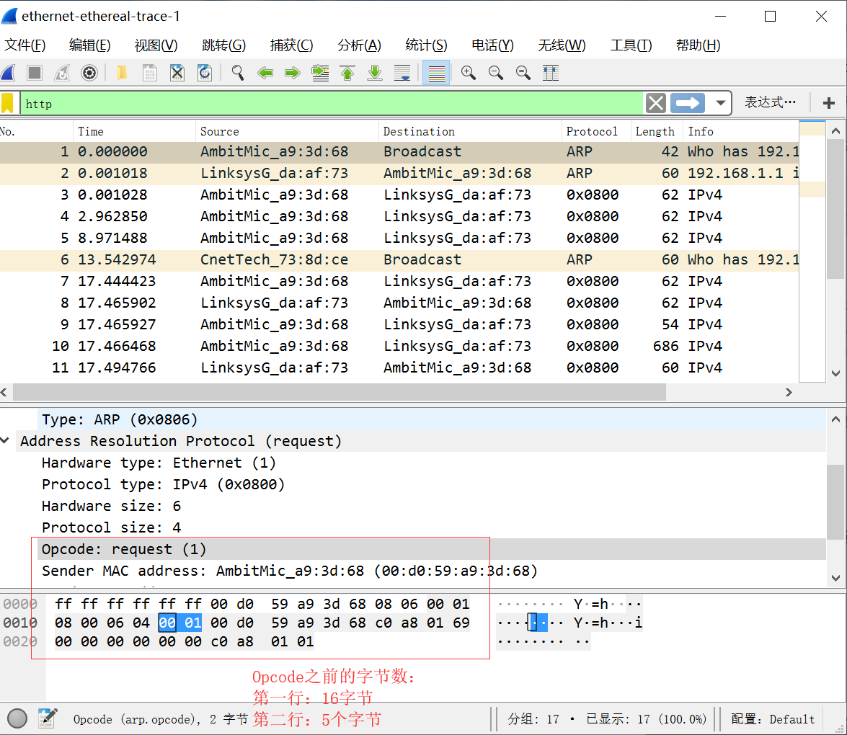Stop capturing packets toolbar button
847x735 pixels.
click(x=35, y=72)
